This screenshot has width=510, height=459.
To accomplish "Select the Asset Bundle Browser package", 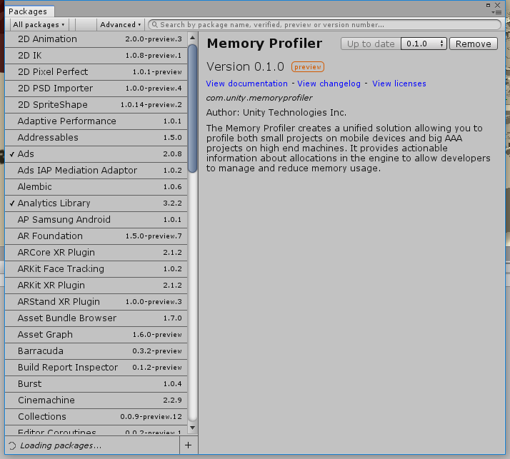I will pos(96,318).
